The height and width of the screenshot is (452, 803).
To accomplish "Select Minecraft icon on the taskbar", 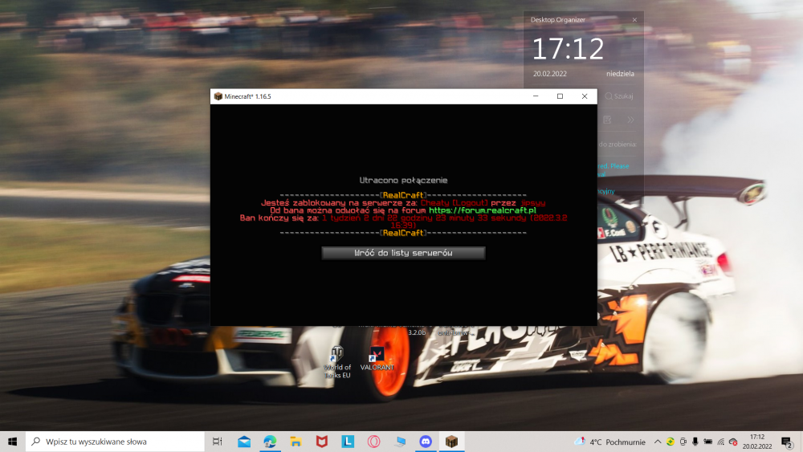I will click(451, 442).
